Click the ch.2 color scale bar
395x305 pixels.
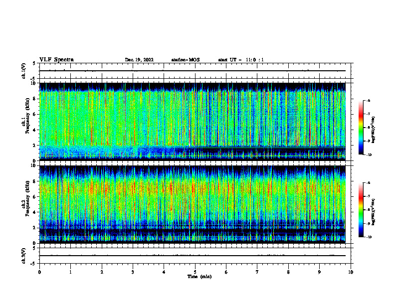(x=361, y=210)
